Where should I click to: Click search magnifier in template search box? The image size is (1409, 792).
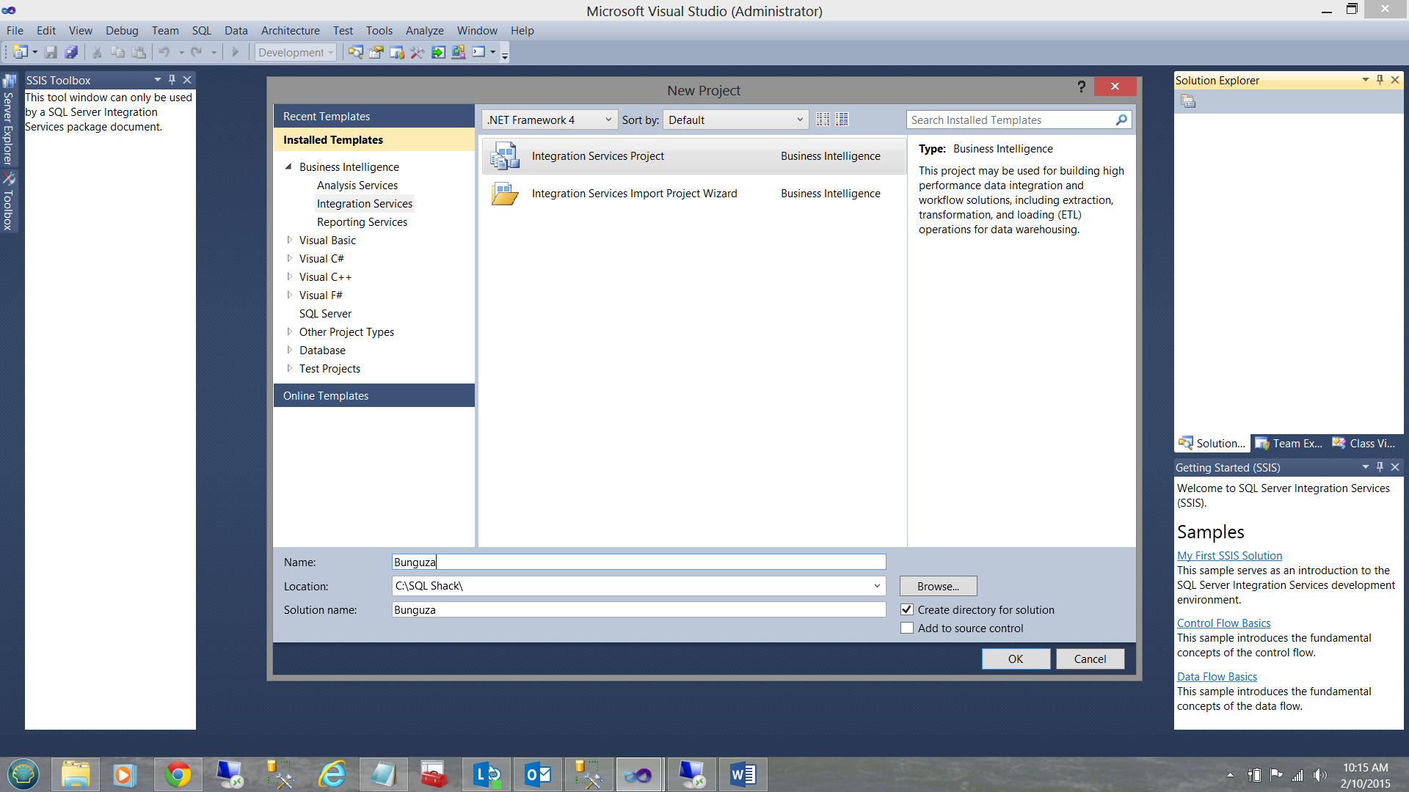(1121, 120)
